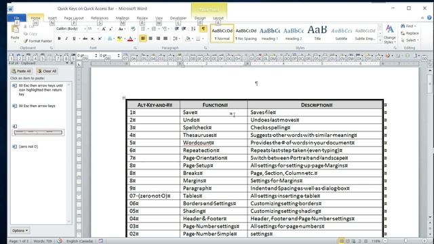Image resolution: width=434 pixels, height=244 pixels.
Task: Click the Sort icon in Paragraph group
Action: (193, 28)
